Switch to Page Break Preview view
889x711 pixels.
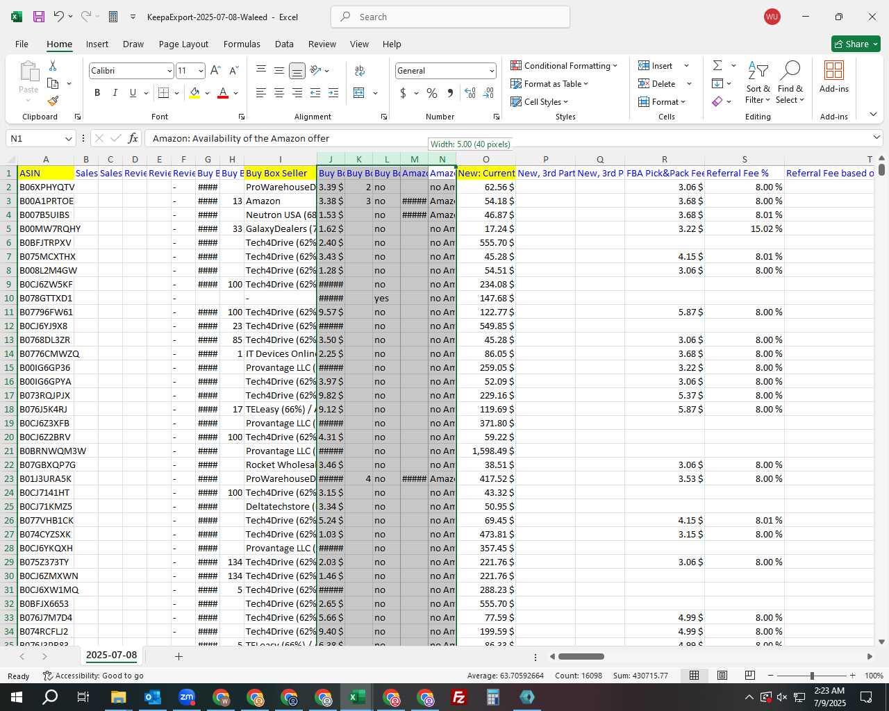click(x=749, y=676)
